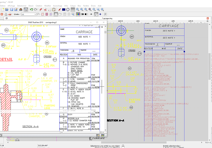Paste from clipboard icon
The height and width of the screenshot is (148, 212).
54,10
